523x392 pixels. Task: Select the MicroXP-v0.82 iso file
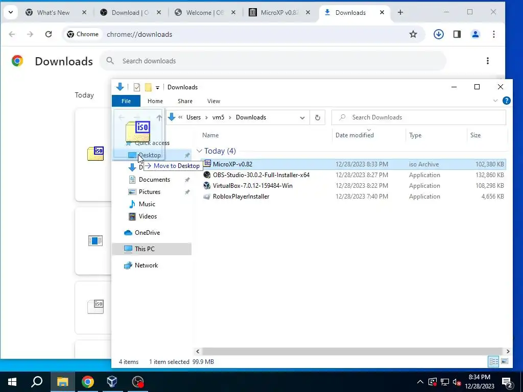[x=353, y=164]
